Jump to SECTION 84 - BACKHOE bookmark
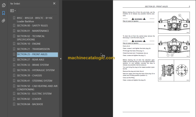 coord(30,104)
